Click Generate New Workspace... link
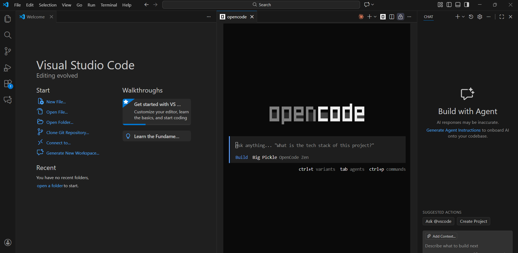Image resolution: width=518 pixels, height=253 pixels. [73, 153]
